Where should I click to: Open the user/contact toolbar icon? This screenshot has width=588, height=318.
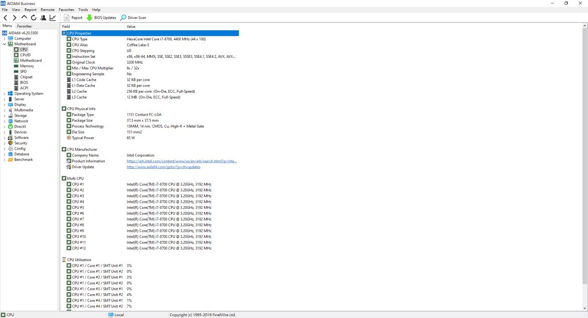43,17
